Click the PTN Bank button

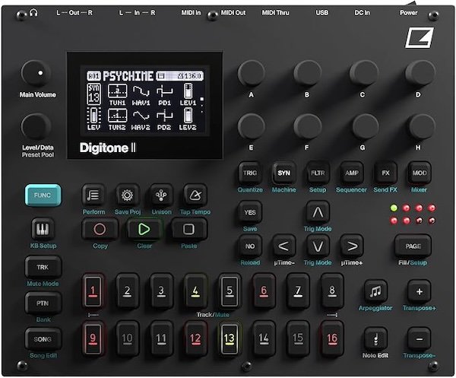point(43,303)
